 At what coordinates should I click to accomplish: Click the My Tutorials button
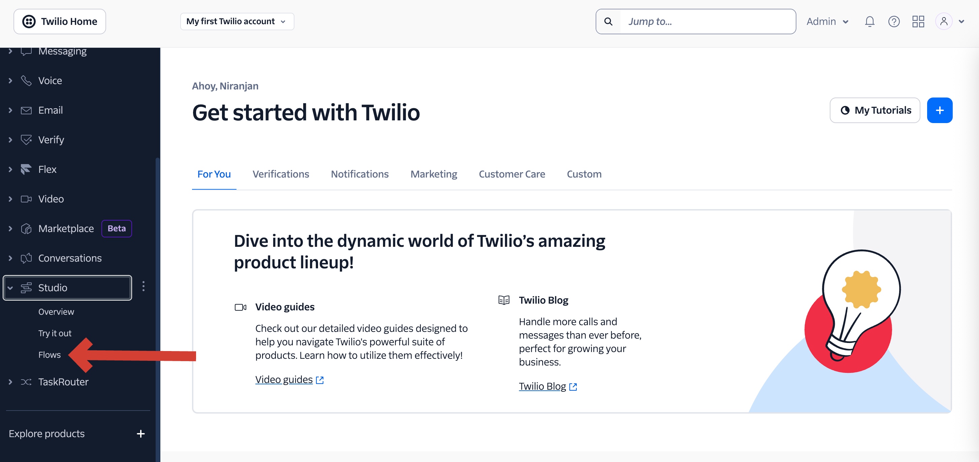point(875,110)
